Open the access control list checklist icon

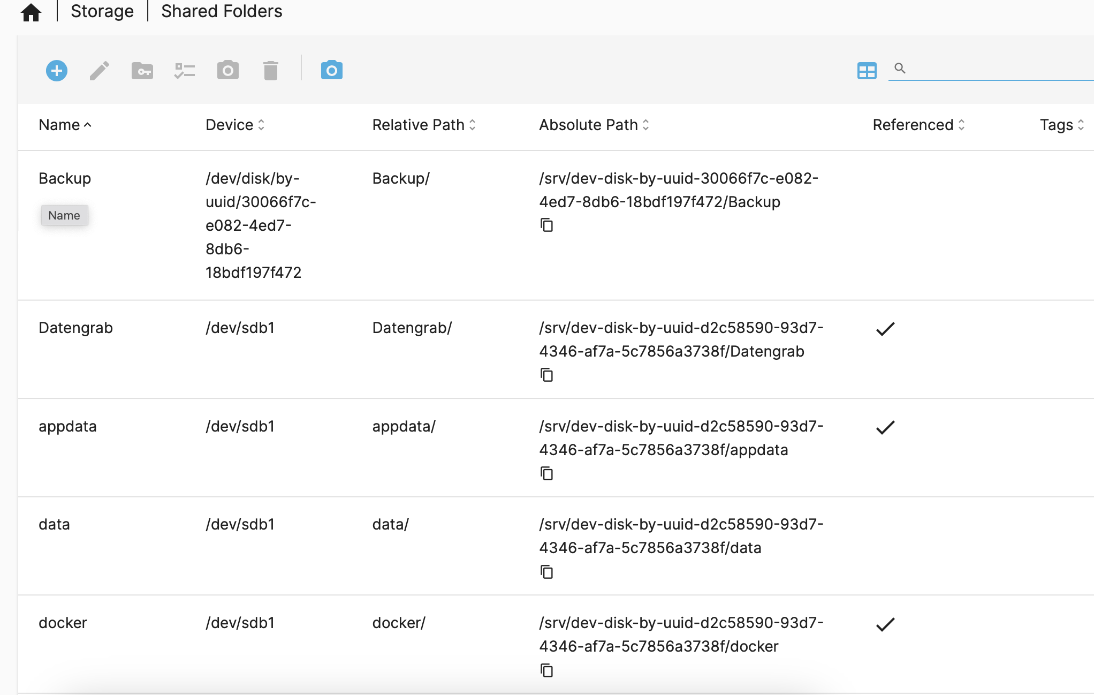[185, 71]
